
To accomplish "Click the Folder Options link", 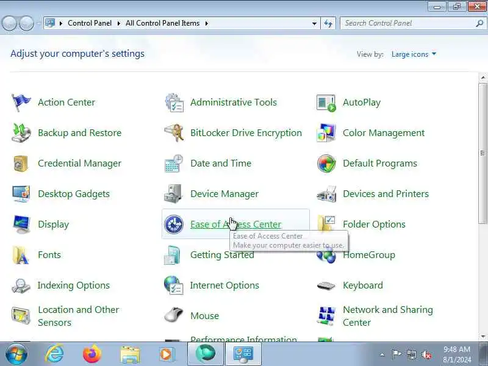I will pyautogui.click(x=374, y=224).
